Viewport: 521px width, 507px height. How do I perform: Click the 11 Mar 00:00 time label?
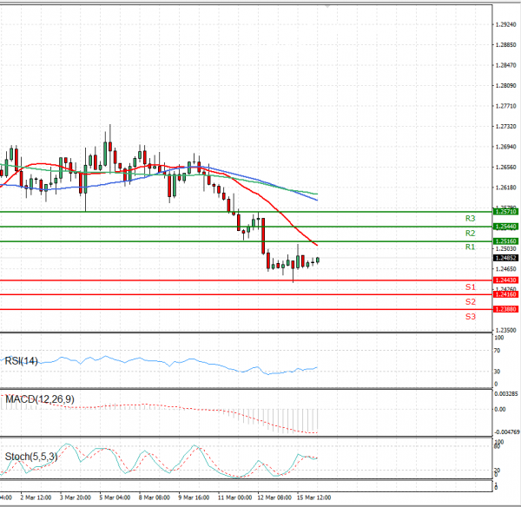235,497
